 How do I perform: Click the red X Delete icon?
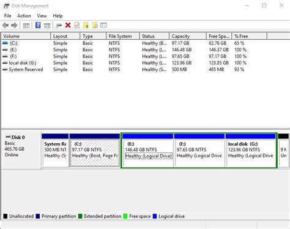point(68,25)
